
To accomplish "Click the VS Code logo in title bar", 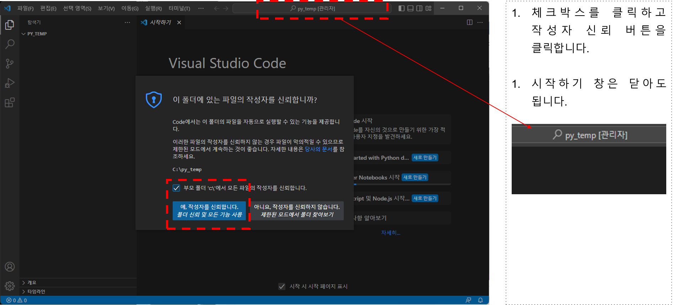I will tap(7, 8).
